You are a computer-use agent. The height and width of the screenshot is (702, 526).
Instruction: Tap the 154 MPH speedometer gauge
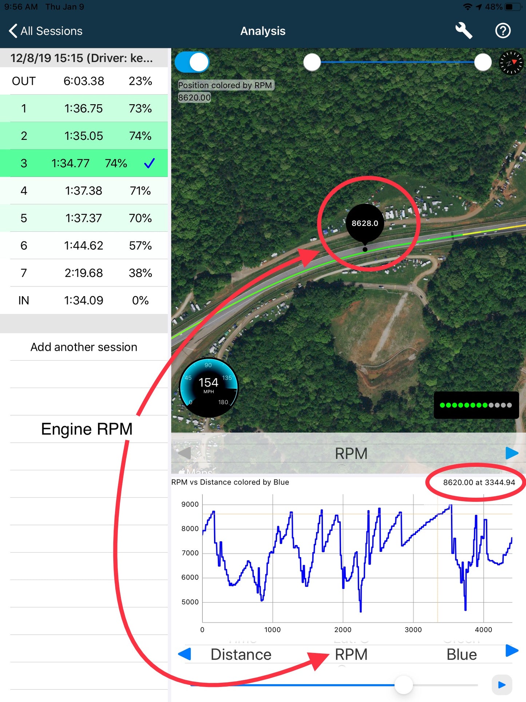tap(209, 388)
